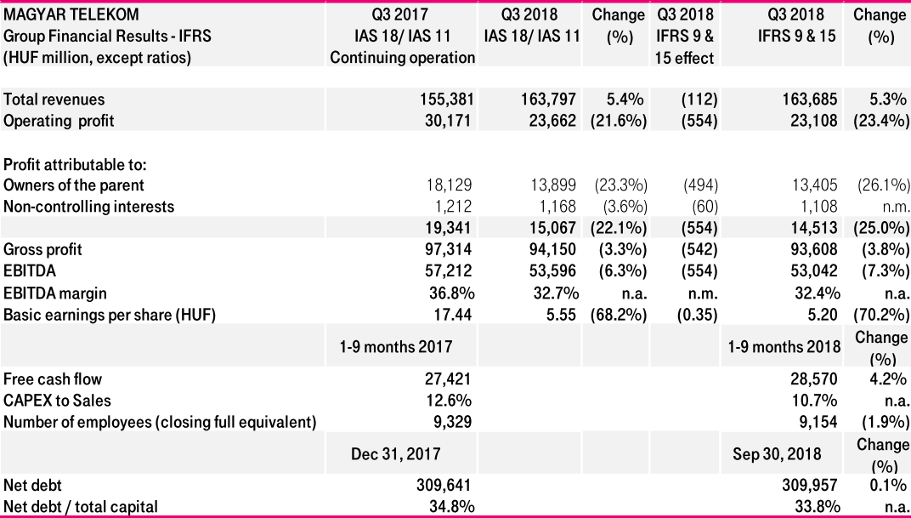Screen dimensions: 911x518
Task: Select the Sep 30, 2018 header cell
Action: pyautogui.click(x=777, y=453)
